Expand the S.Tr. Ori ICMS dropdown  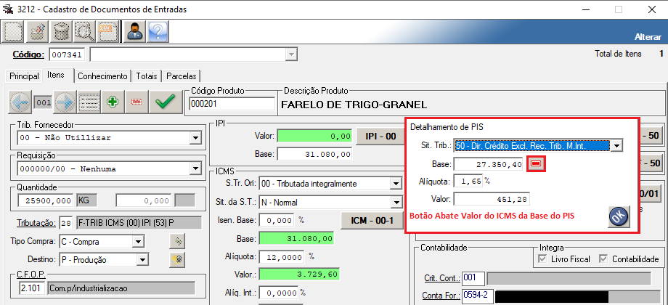pos(396,183)
